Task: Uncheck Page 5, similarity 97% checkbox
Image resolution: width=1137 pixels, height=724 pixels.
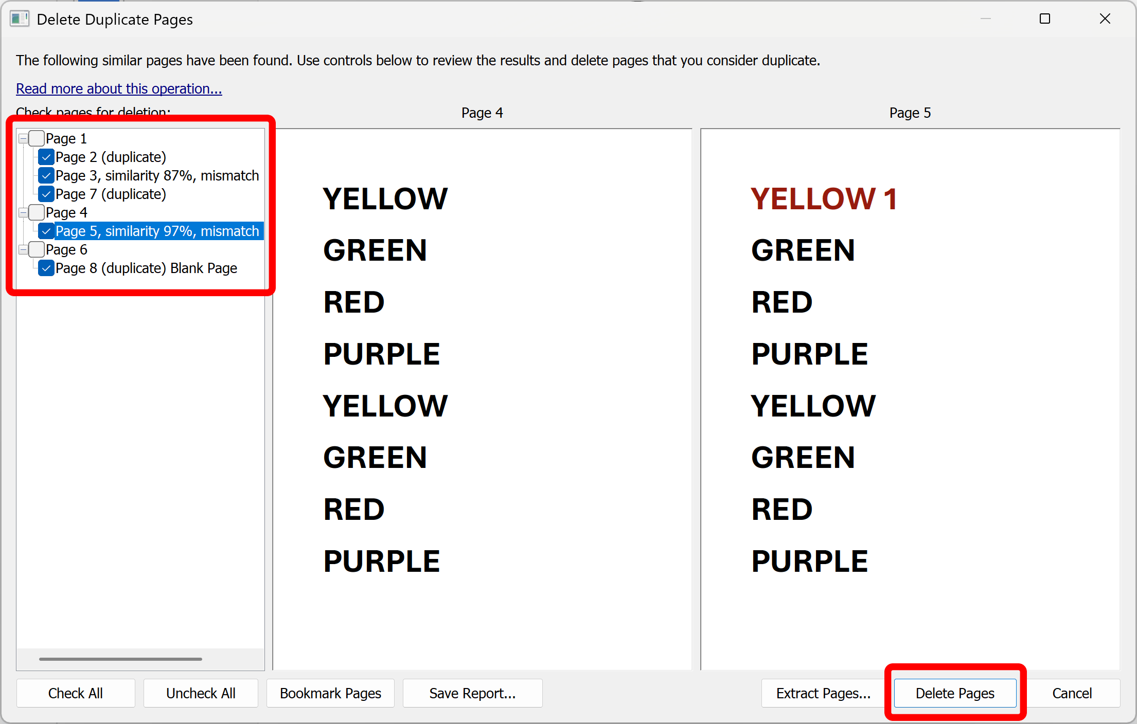Action: pos(46,231)
